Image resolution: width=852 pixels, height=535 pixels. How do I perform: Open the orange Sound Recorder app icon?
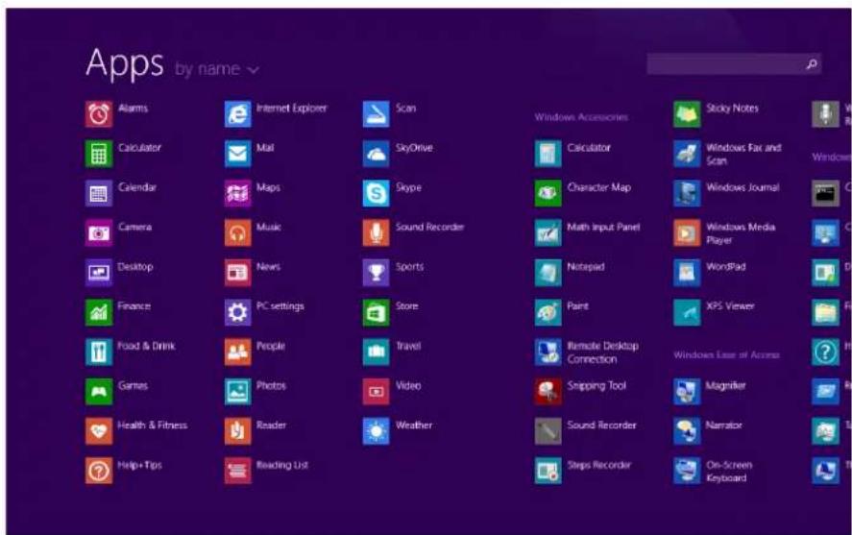(376, 233)
